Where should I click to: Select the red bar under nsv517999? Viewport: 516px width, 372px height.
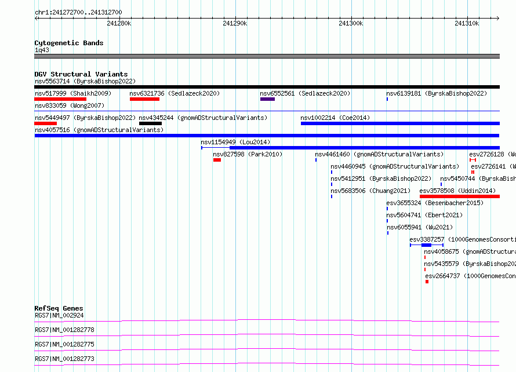pos(60,99)
